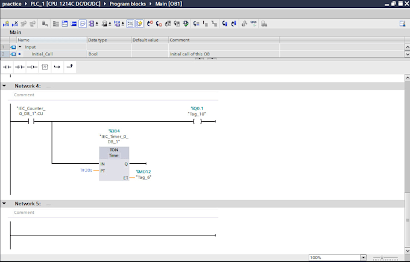Screen dimensions: 410x262
Task: Insert a normally closed contact from favorites
Action: click(20, 67)
